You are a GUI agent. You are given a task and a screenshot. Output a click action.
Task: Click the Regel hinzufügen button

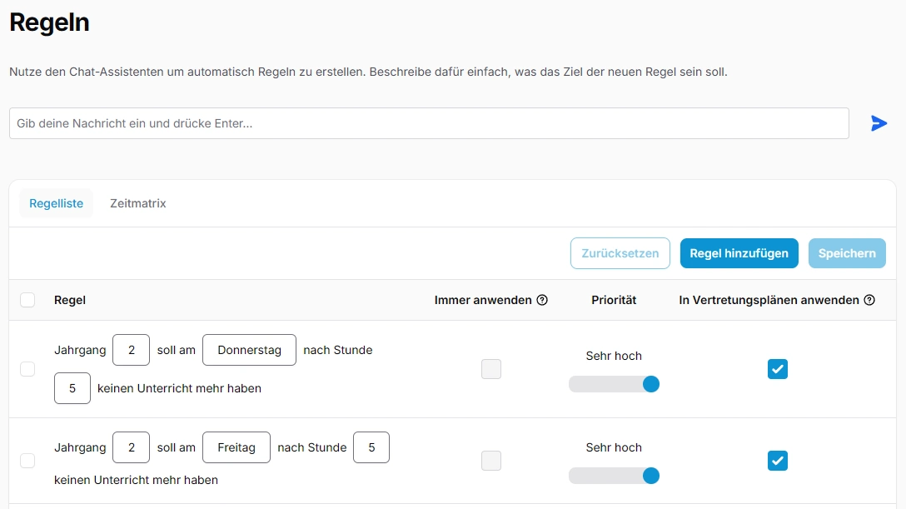coord(739,253)
